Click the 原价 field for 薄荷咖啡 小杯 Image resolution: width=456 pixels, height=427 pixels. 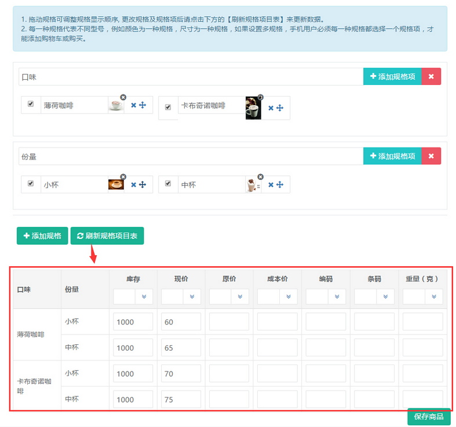pyautogui.click(x=229, y=322)
